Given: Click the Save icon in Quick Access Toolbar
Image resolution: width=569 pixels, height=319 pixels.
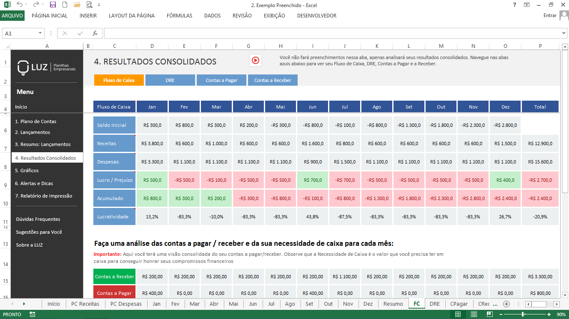Looking at the screenshot, I should pos(53,5).
